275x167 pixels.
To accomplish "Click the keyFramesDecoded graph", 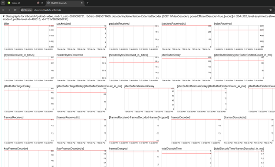I will tap(29, 159).
